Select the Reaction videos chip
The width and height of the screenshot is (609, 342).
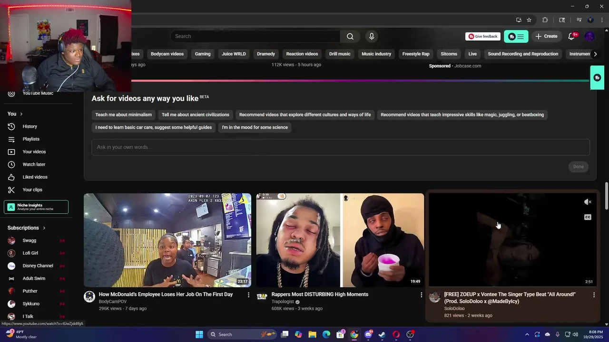302,54
